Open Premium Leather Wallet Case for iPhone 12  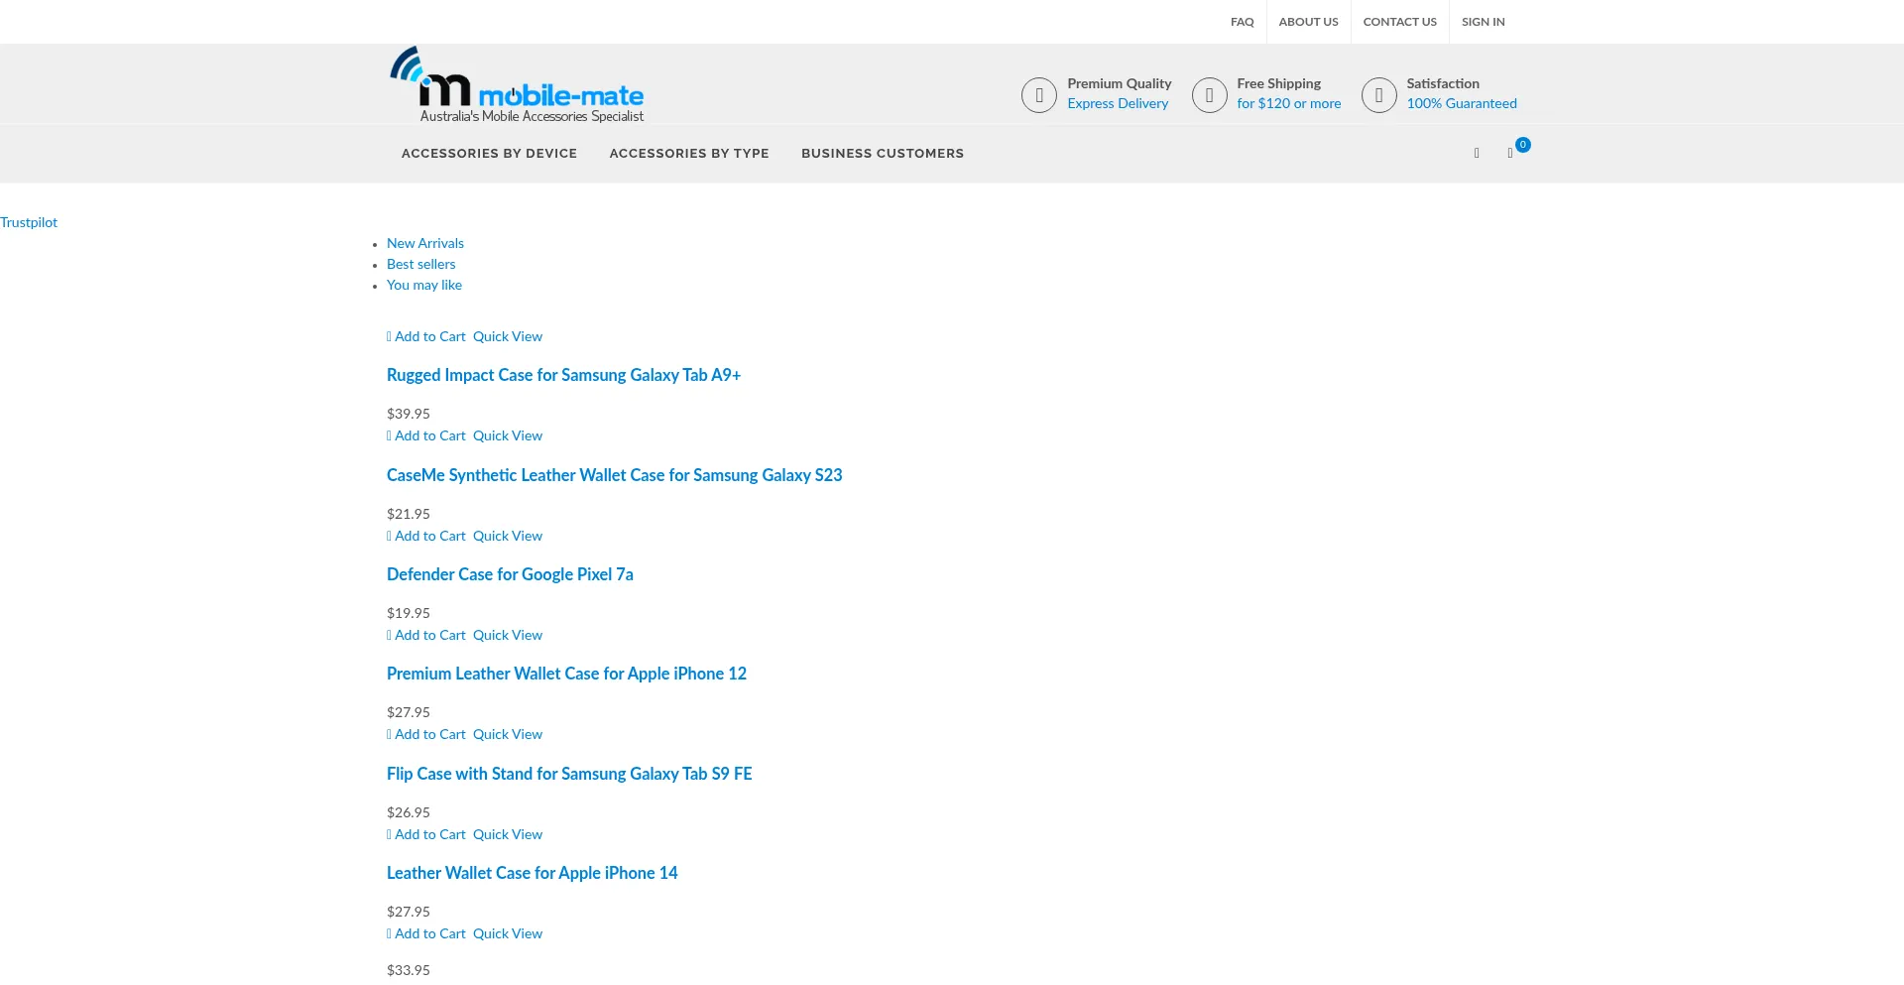(x=566, y=674)
